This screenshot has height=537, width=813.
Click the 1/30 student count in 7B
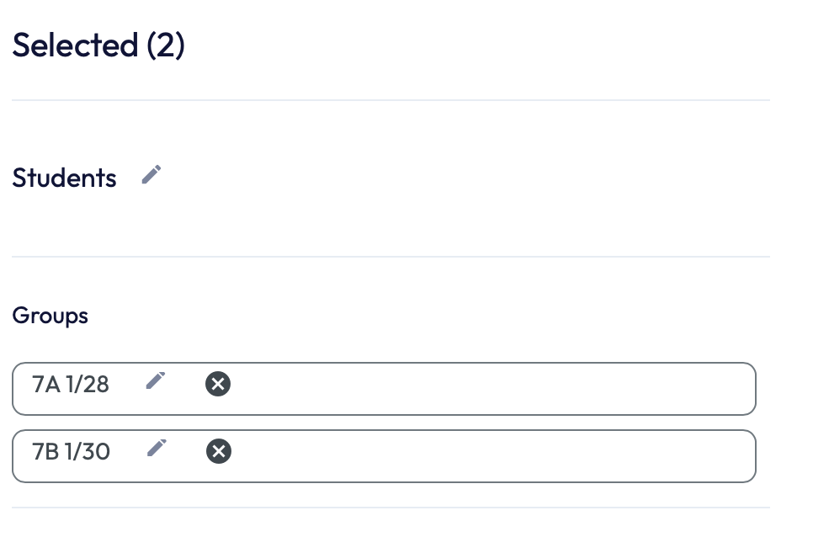point(88,452)
